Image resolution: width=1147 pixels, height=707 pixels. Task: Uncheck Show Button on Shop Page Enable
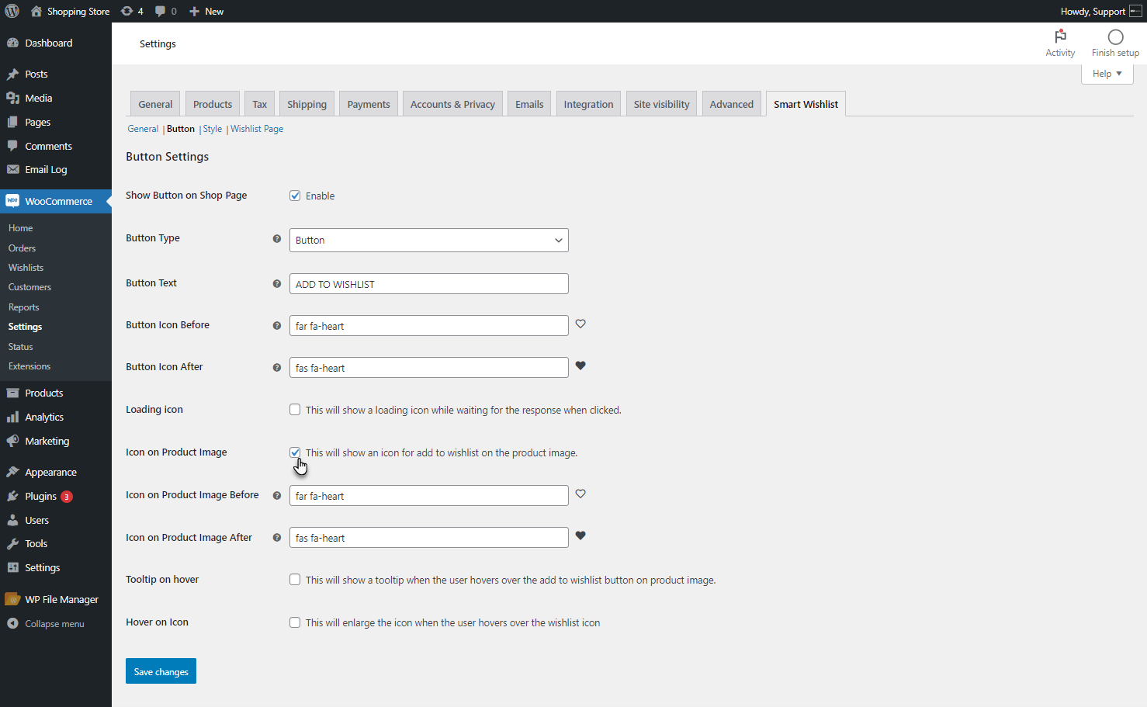295,196
